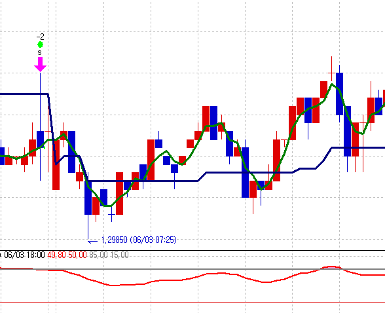Select the red 49,80 indicator value
The height and width of the screenshot is (313, 385).
pyautogui.click(x=56, y=255)
